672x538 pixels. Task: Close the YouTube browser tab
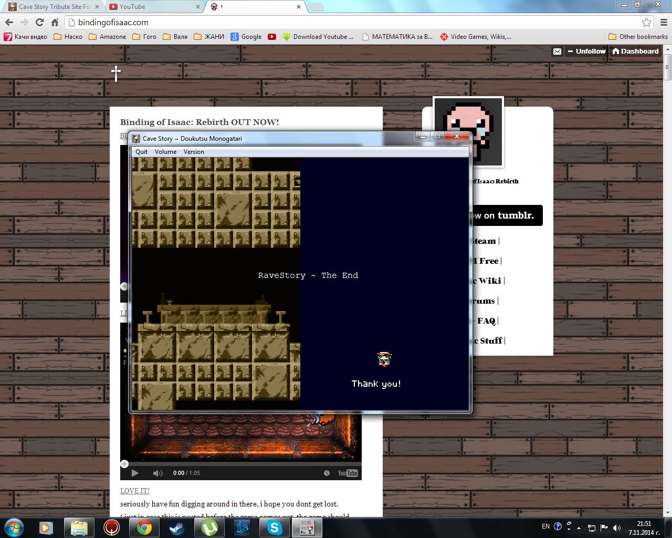198,7
